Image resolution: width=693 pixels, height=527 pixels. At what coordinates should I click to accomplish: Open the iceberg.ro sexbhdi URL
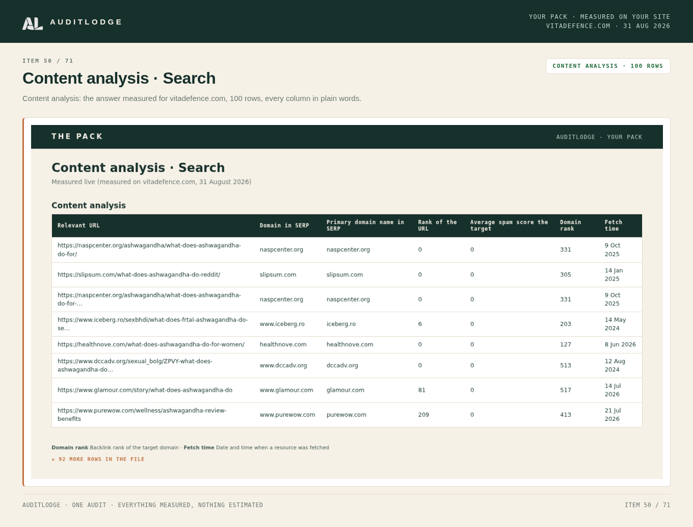tap(153, 324)
